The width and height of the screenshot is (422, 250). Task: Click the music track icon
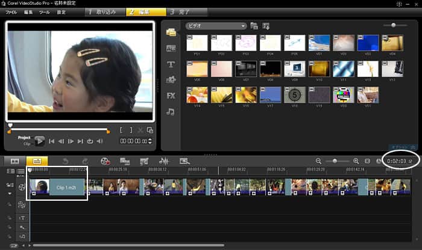click(22, 236)
